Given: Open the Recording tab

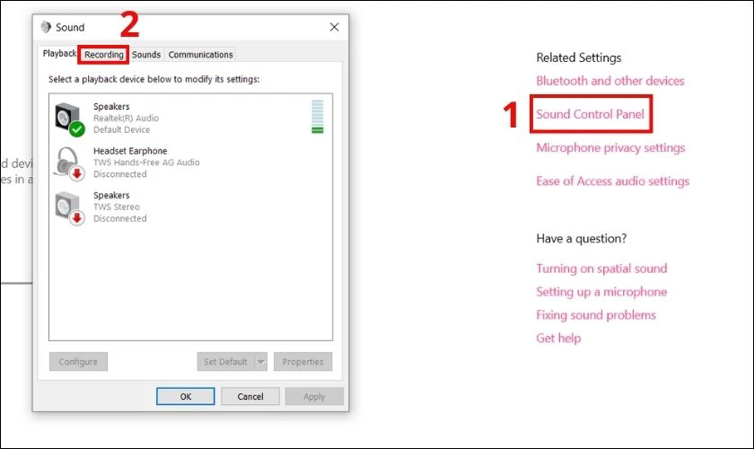Looking at the screenshot, I should [104, 55].
